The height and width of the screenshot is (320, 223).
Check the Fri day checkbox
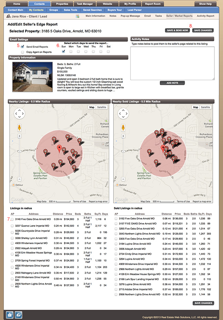[x=101, y=52]
